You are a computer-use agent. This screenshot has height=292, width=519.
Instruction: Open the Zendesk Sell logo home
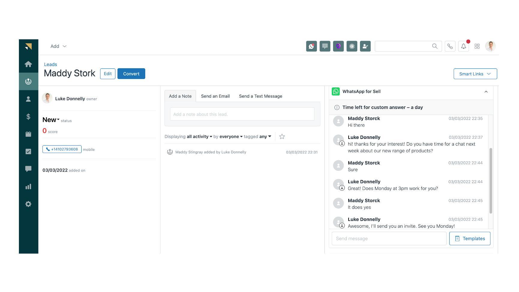[28, 47]
